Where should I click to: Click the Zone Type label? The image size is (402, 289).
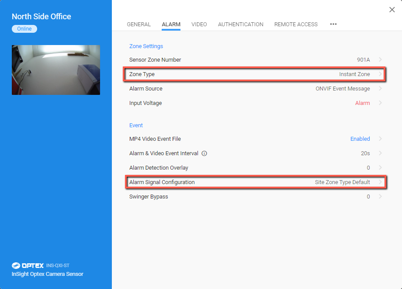(142, 74)
